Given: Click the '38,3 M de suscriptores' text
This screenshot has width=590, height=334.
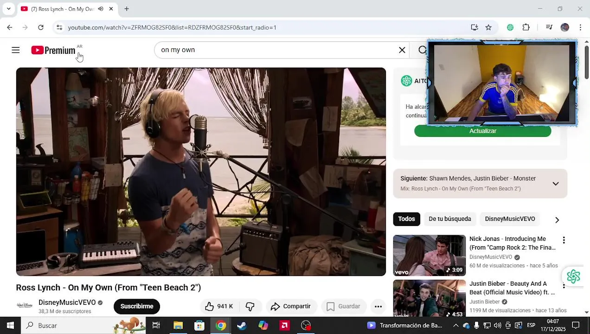Looking at the screenshot, I should (x=64, y=311).
